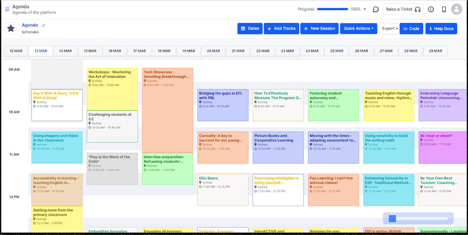Click Add Tracks button

[281, 28]
